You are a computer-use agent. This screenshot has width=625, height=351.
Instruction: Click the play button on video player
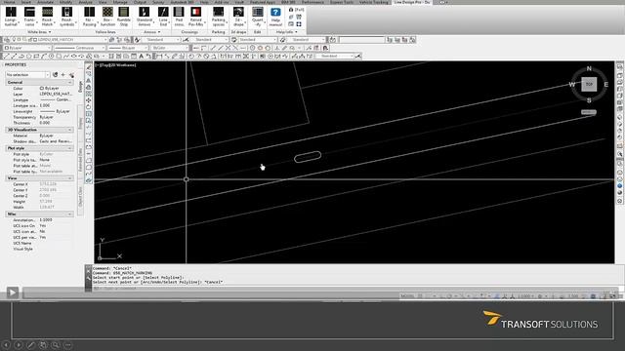point(13,292)
